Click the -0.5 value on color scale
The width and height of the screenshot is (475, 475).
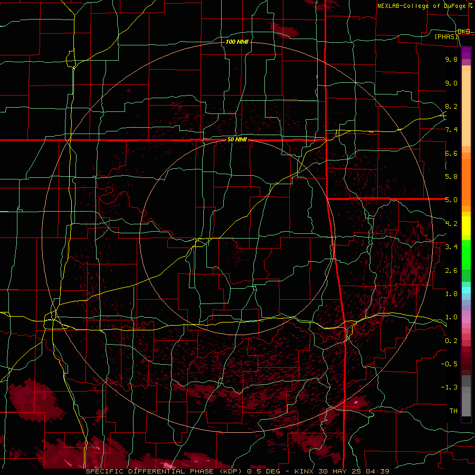[x=449, y=364]
